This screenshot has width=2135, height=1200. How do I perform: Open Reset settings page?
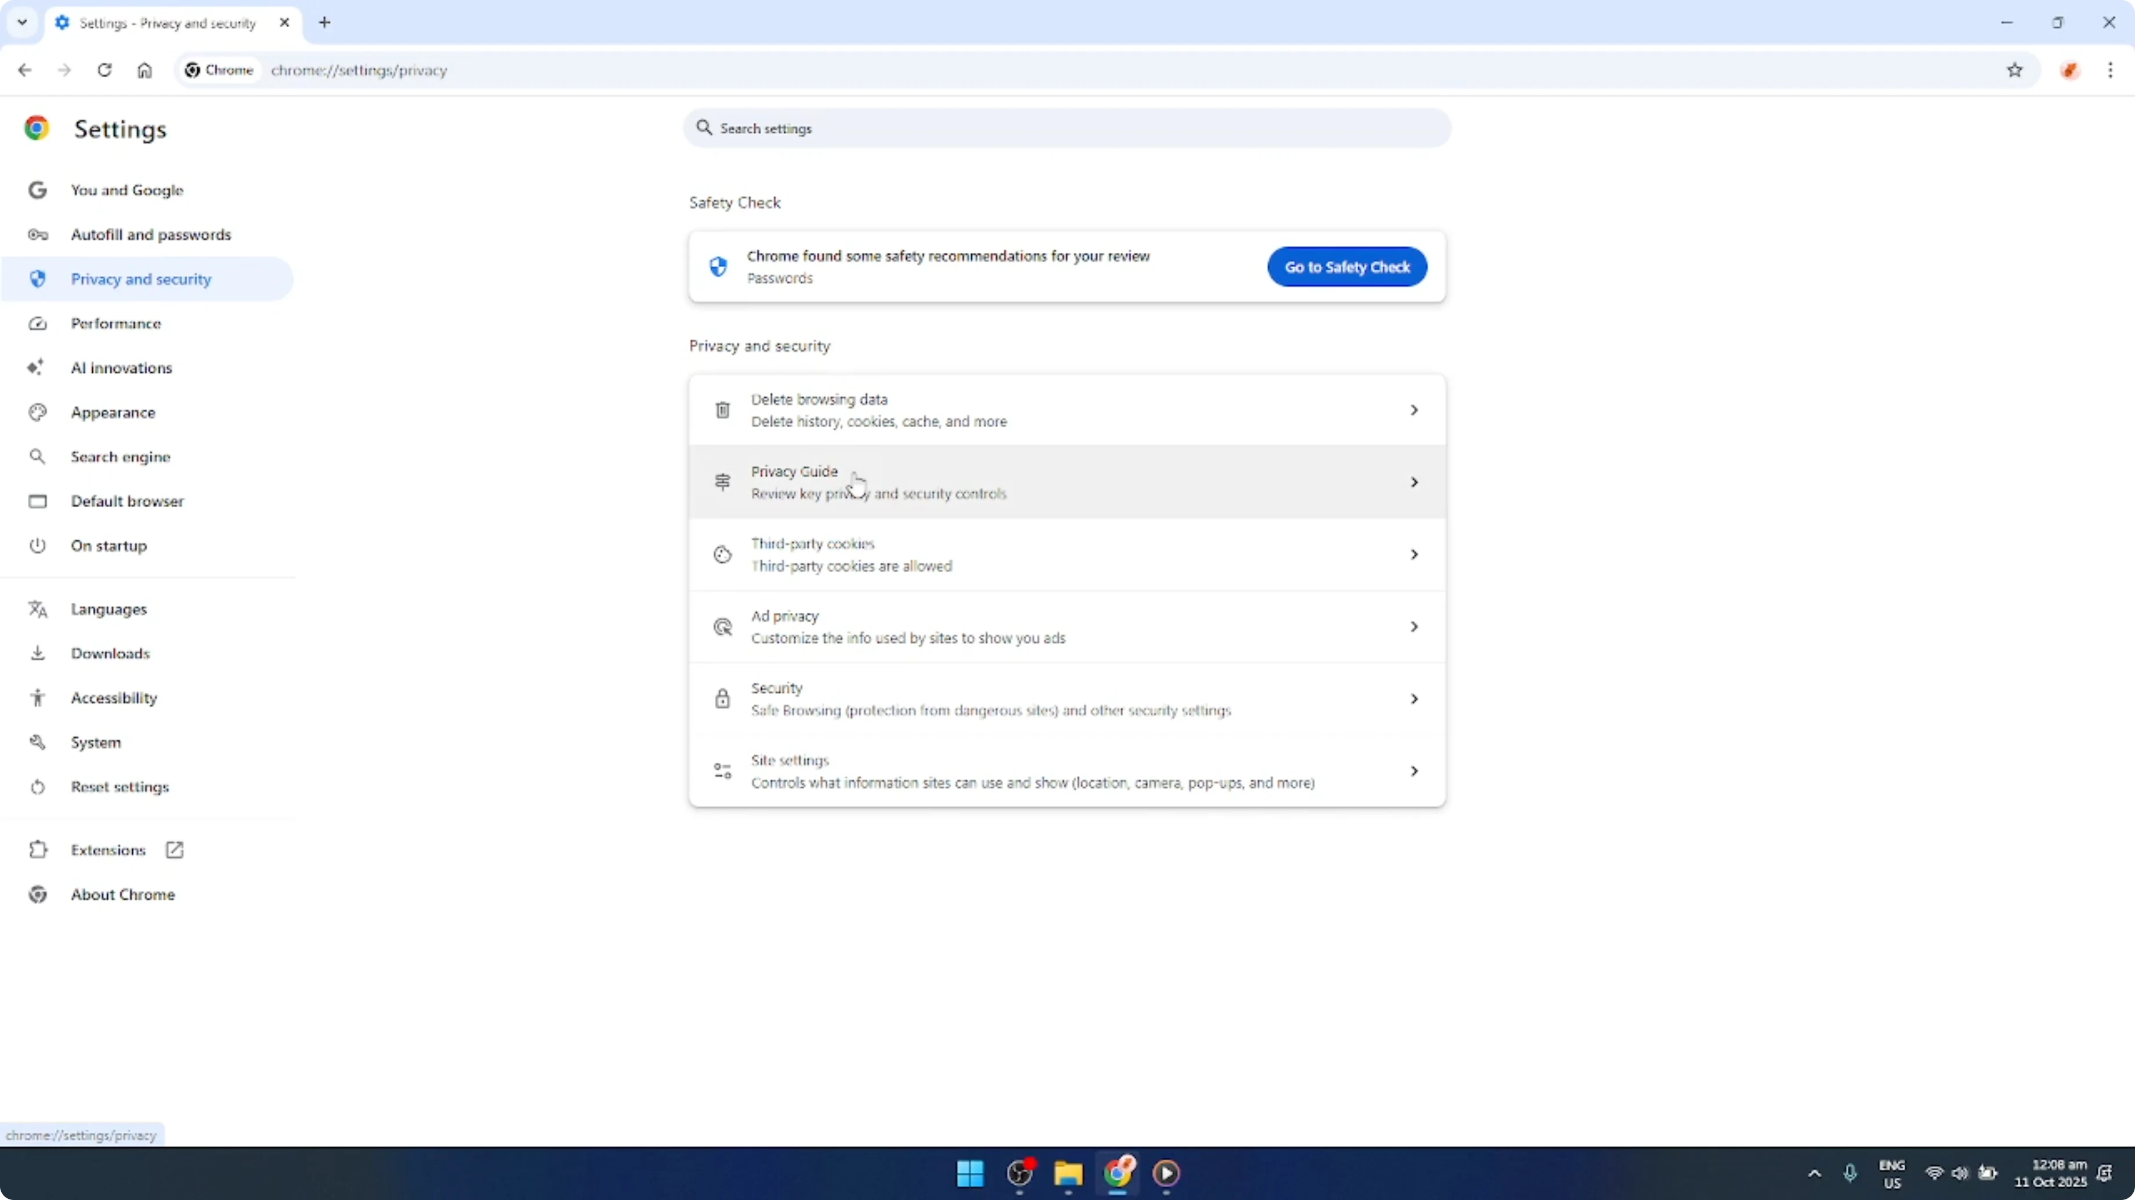pos(147,787)
